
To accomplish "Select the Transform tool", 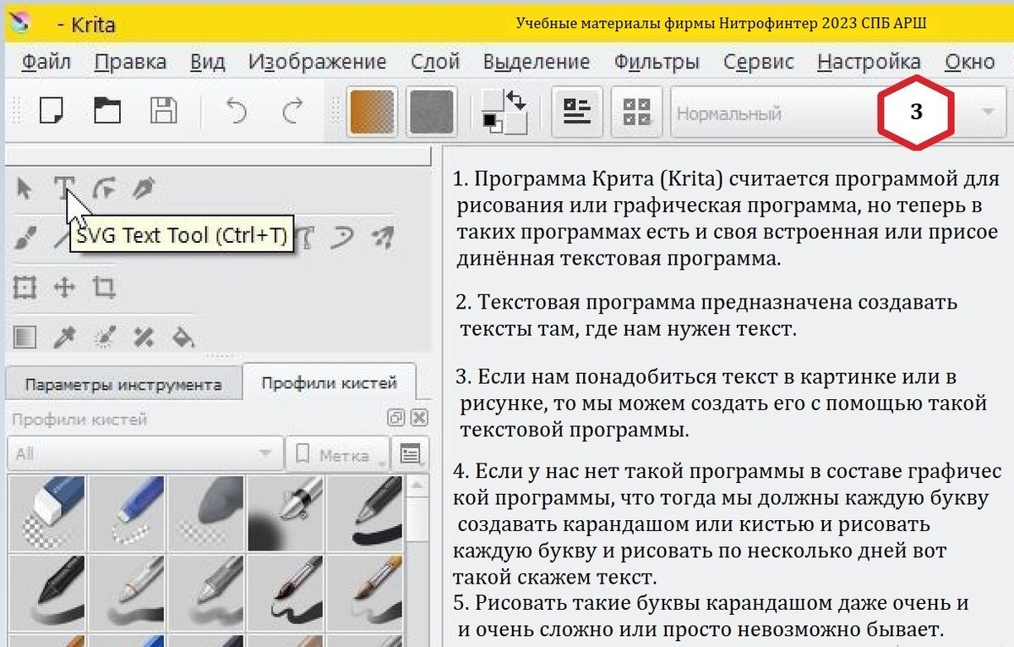I will point(25,288).
